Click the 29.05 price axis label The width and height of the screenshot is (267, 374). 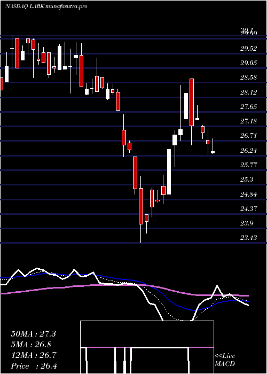[x=248, y=63]
